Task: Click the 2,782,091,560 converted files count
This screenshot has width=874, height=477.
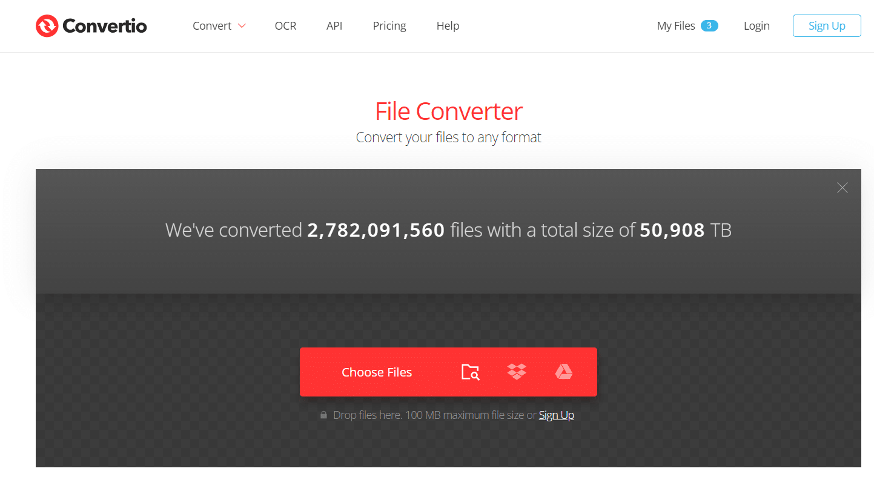Action: pos(376,230)
